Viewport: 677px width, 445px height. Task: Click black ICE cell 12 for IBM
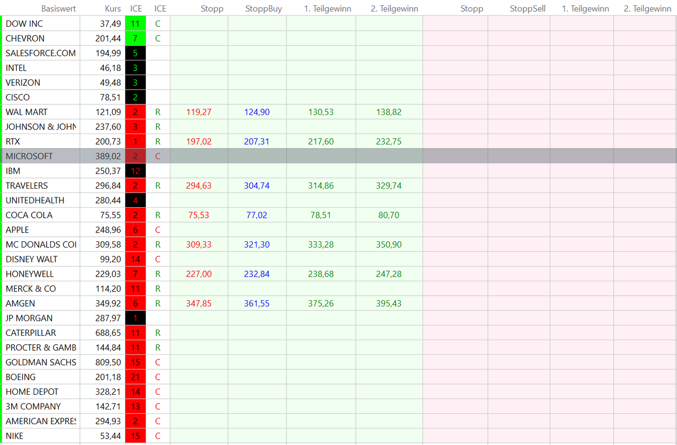135,171
